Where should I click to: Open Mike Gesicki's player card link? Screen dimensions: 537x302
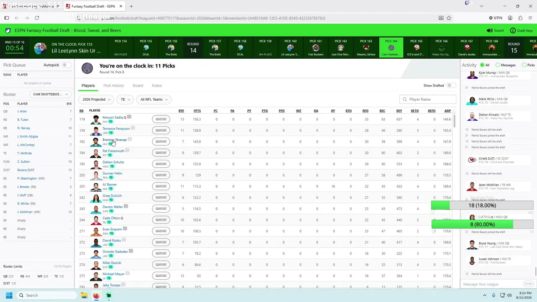[112, 263]
